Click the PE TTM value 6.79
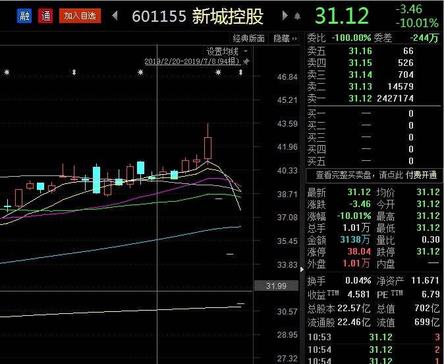Viewport: 444px width, 364px height. (430, 294)
